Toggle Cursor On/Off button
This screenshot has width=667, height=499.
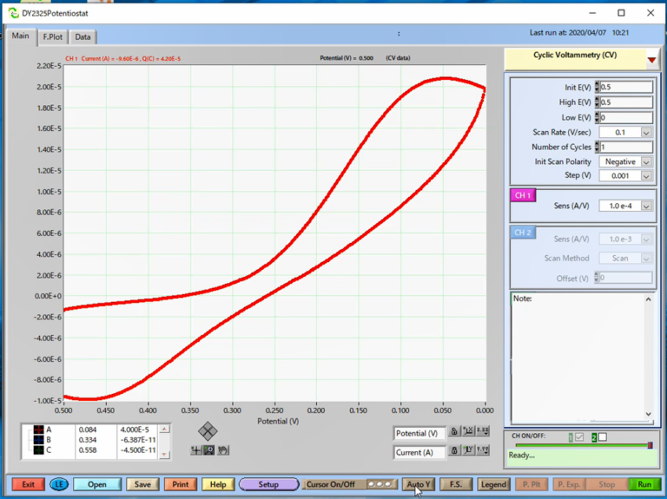coord(329,485)
